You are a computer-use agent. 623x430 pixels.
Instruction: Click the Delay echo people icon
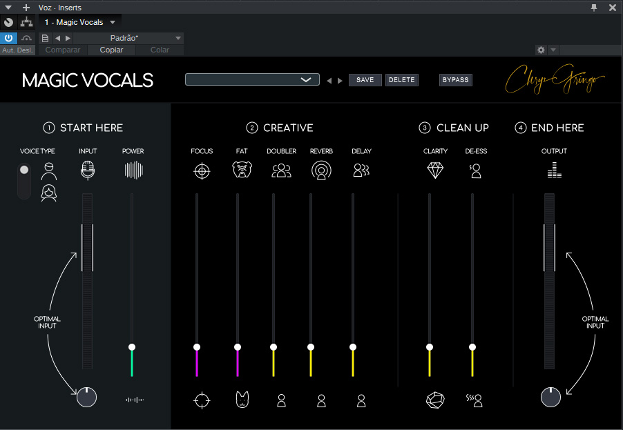pos(361,170)
